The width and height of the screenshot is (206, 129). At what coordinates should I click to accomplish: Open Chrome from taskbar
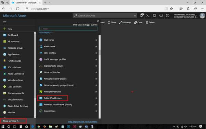[39, 127]
